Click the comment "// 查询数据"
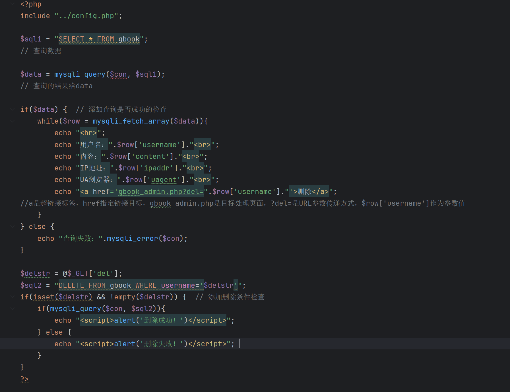 click(41, 51)
